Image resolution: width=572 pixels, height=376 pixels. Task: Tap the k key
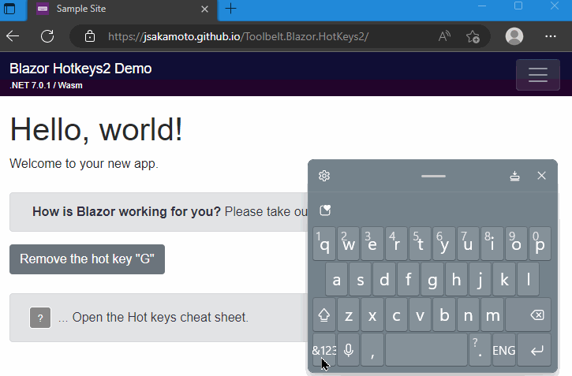(504, 279)
